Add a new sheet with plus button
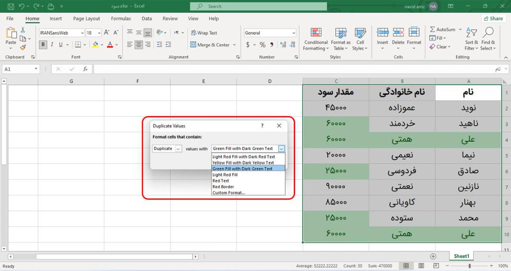This screenshot has width=511, height=271. [433, 256]
